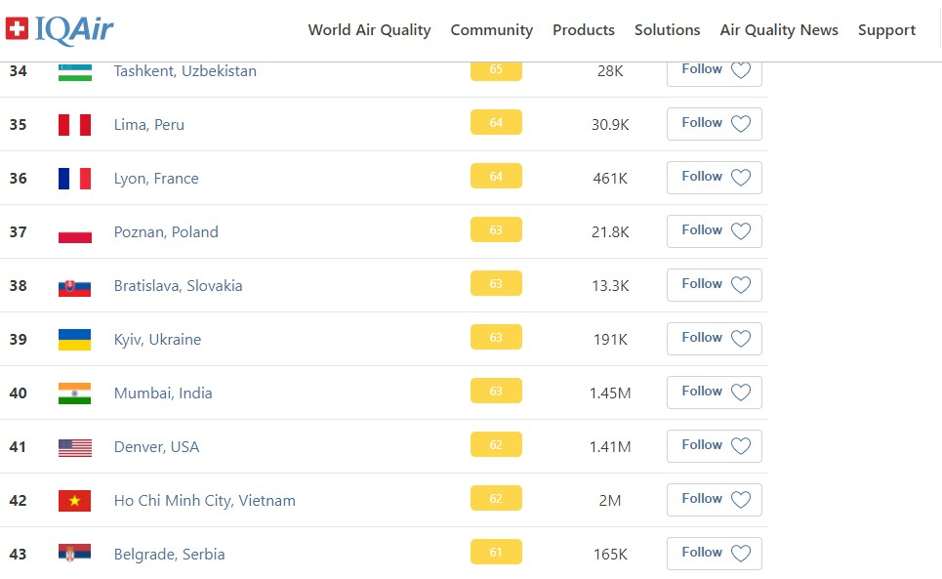Screen dimensions: 942x579
Task: Open the Support page
Action: click(x=886, y=30)
